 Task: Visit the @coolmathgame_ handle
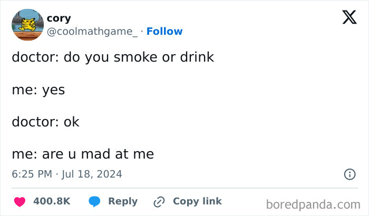click(92, 32)
